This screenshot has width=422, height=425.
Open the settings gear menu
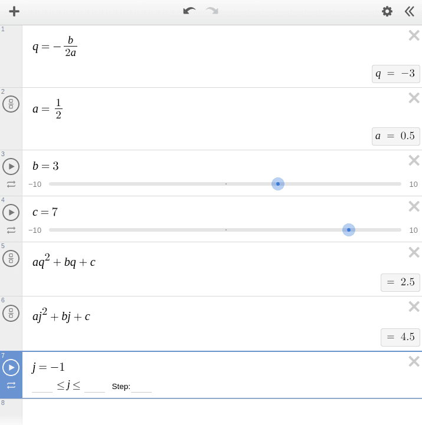(x=387, y=11)
